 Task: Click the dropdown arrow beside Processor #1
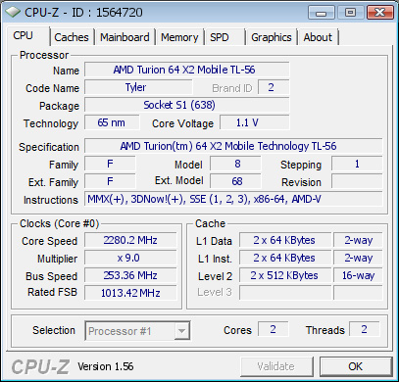pos(181,331)
